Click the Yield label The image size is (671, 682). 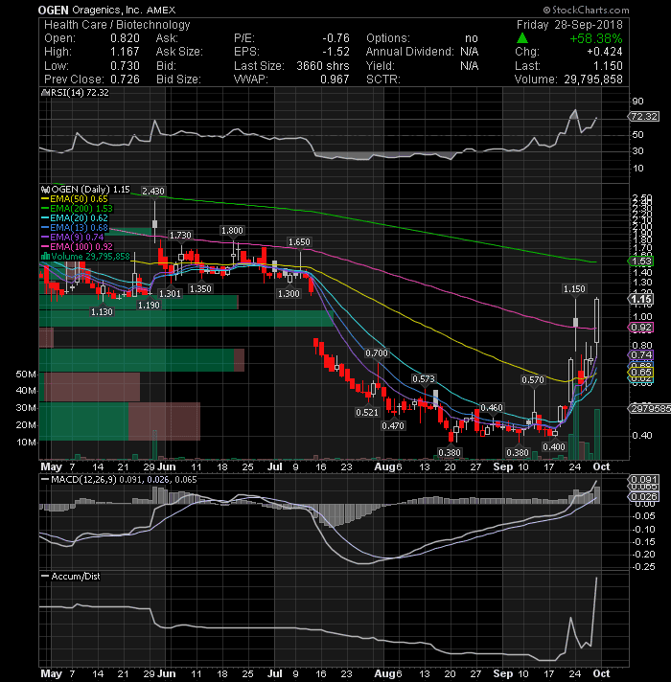coord(381,66)
